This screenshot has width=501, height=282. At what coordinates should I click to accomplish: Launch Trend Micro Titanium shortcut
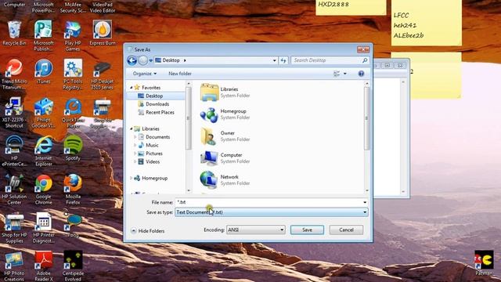(14, 74)
